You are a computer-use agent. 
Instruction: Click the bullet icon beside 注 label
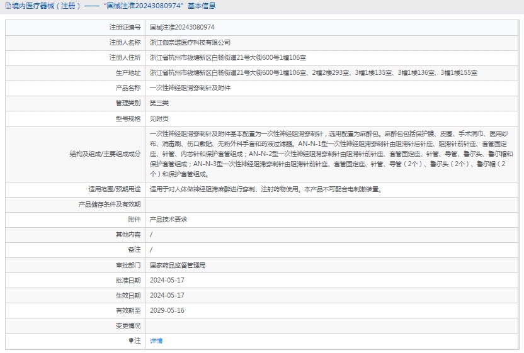(131, 340)
